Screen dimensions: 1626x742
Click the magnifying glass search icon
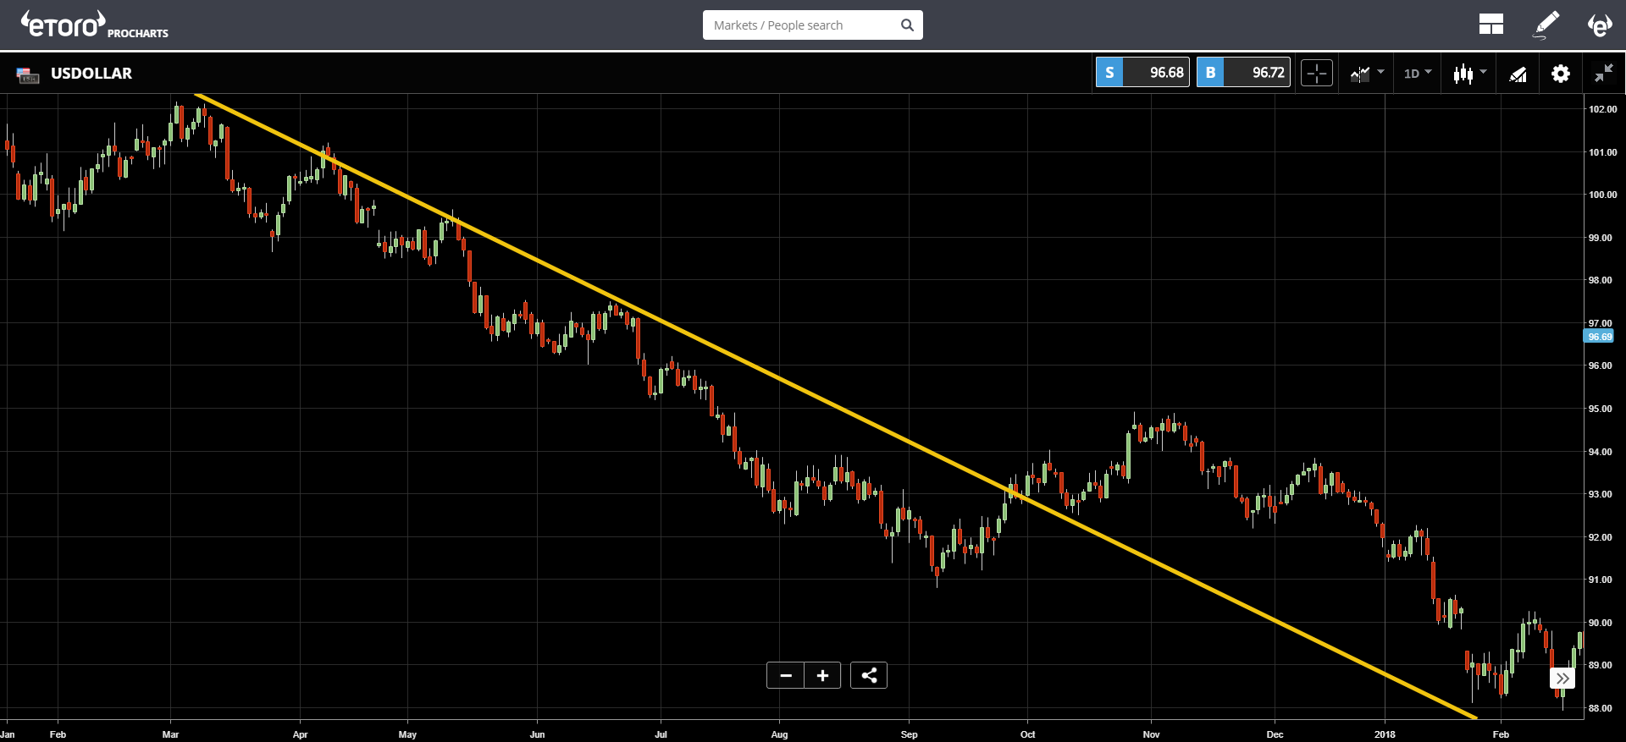[907, 25]
